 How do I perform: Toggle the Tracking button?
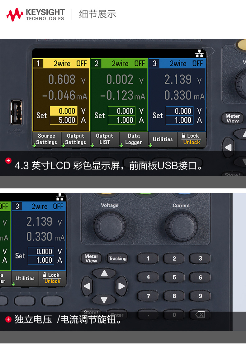point(117,258)
